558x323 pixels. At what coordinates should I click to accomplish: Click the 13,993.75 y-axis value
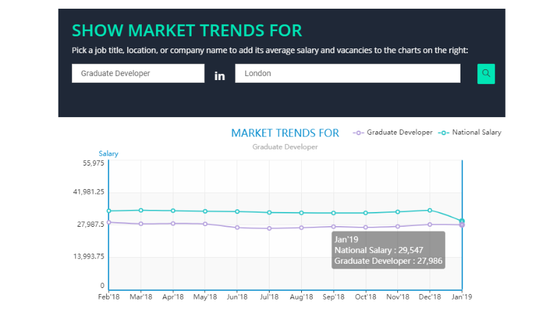coord(89,256)
